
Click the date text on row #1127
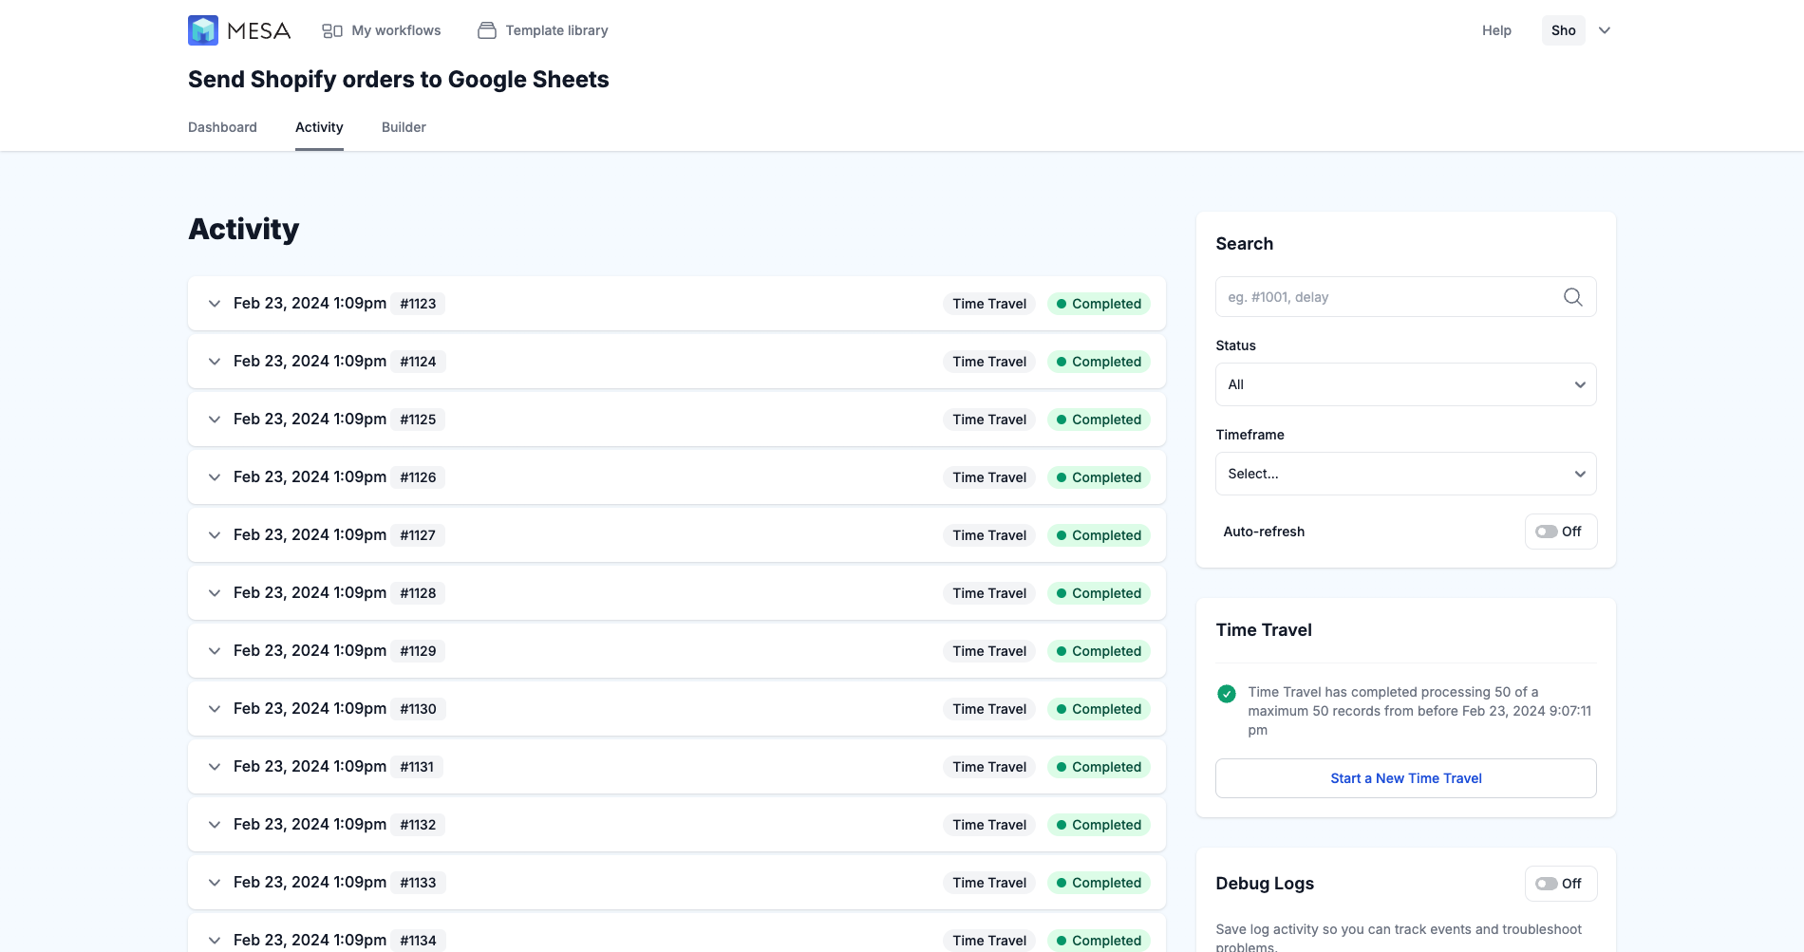(x=310, y=535)
